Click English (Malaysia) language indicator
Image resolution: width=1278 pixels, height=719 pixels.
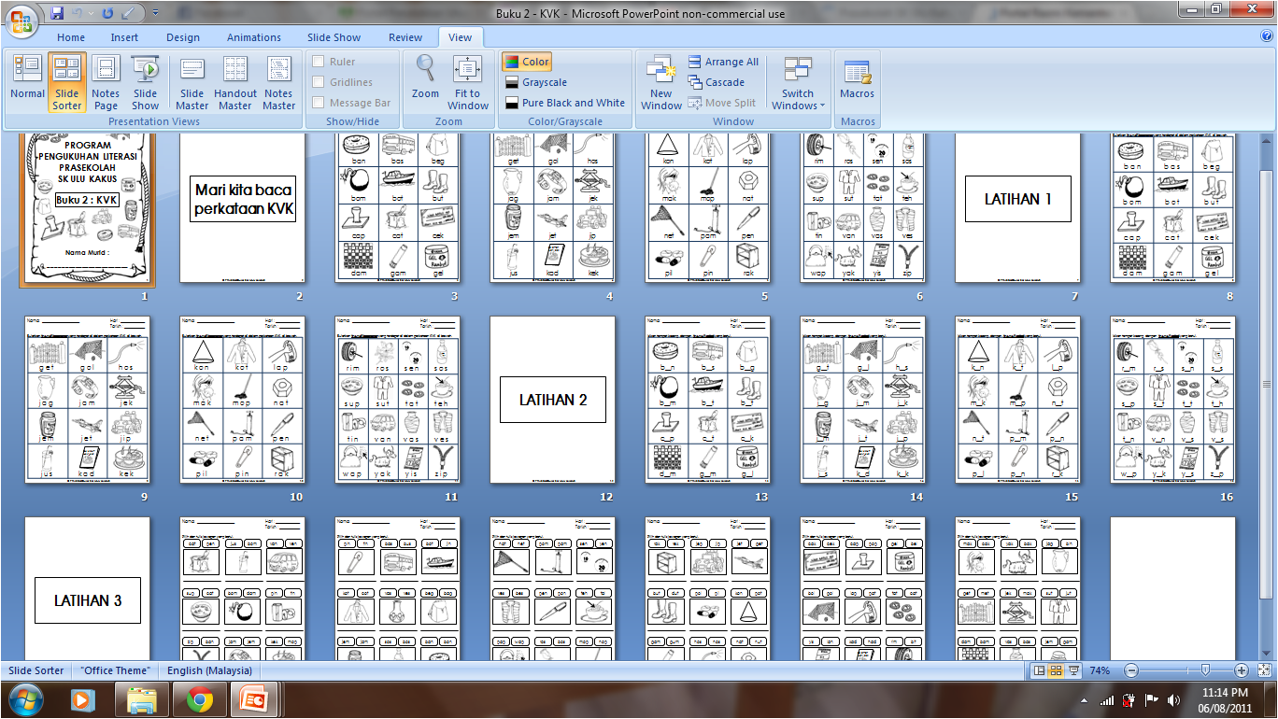[209, 670]
